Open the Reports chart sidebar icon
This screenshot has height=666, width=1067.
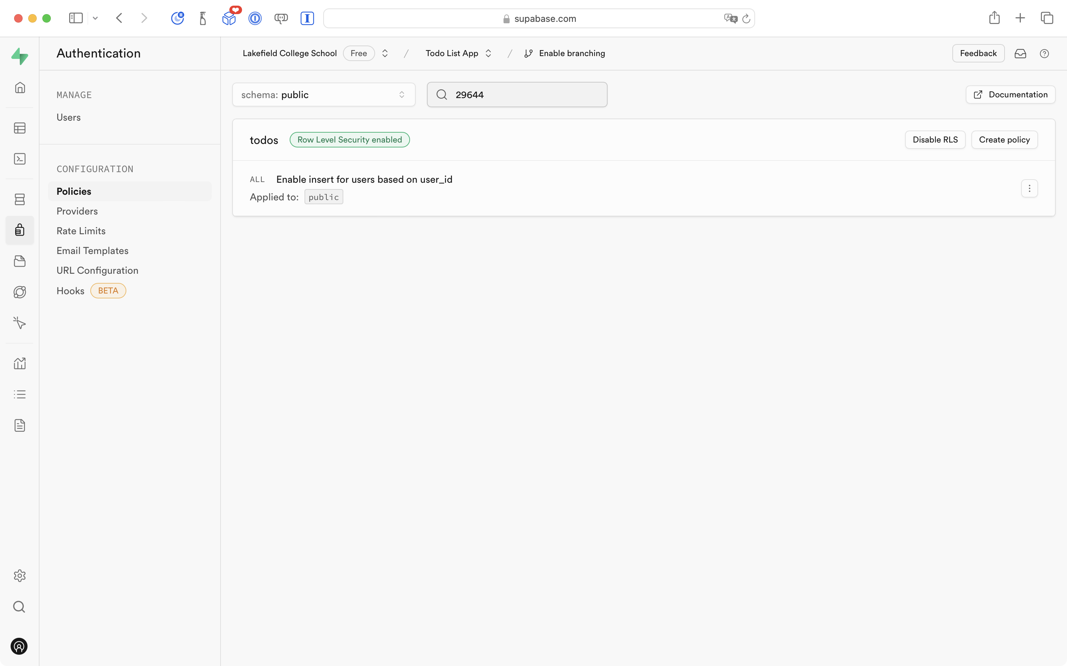point(20,363)
